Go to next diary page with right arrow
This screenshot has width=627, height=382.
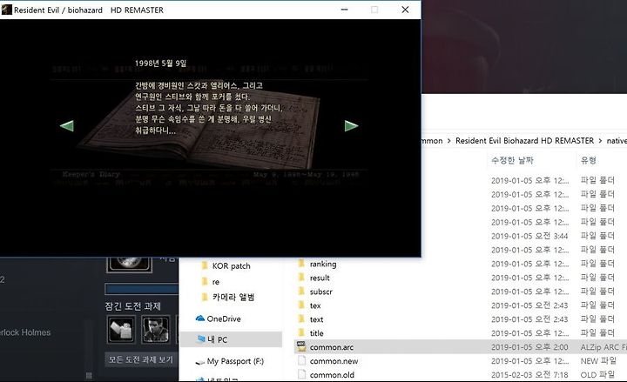tap(351, 126)
